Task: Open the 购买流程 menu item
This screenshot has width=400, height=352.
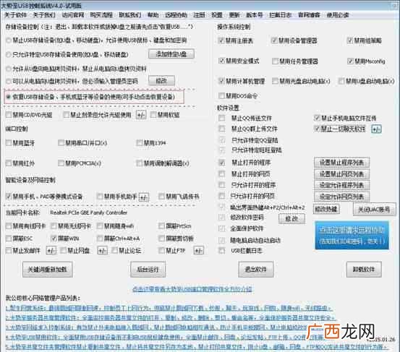Action: click(x=101, y=15)
